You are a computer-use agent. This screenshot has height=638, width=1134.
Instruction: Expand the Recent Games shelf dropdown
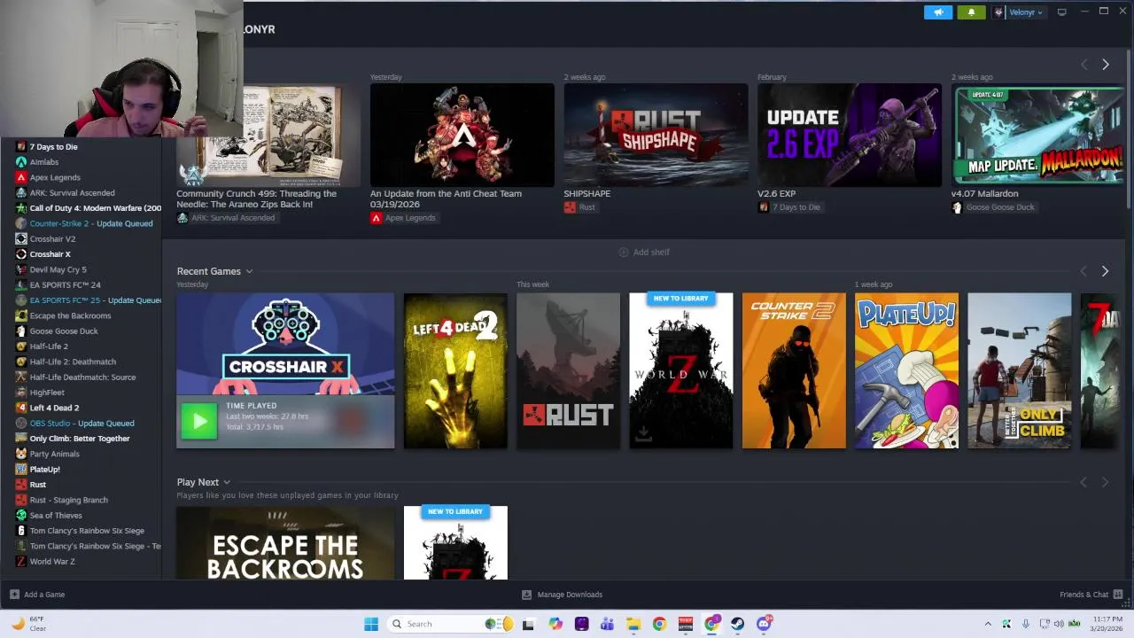coord(249,271)
